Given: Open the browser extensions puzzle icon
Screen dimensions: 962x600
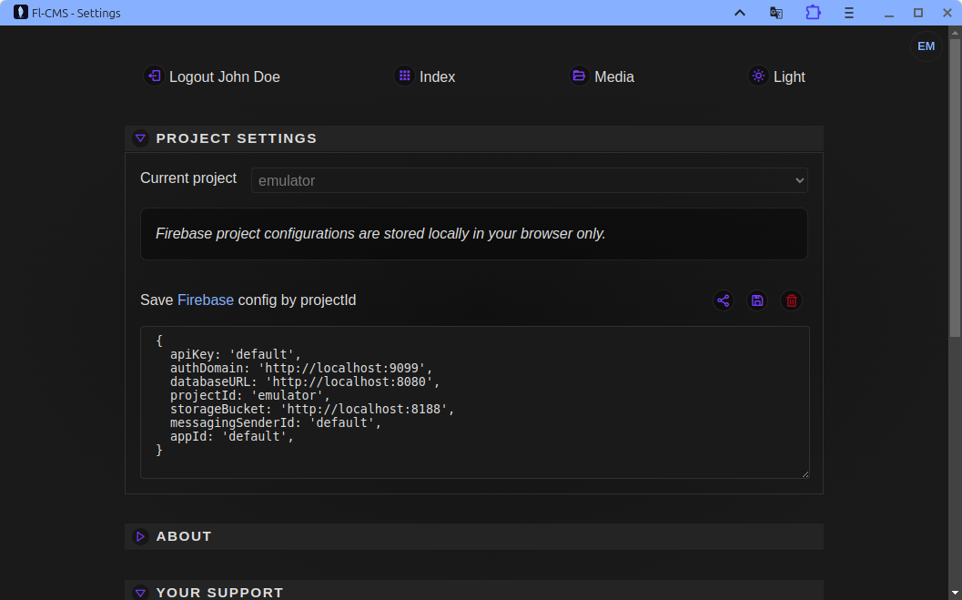Looking at the screenshot, I should [x=812, y=13].
